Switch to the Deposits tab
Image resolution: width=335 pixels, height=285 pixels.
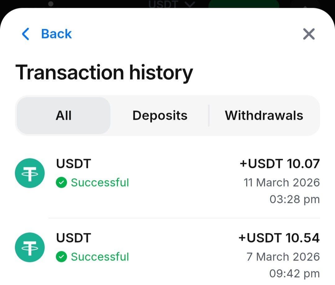pyautogui.click(x=160, y=116)
